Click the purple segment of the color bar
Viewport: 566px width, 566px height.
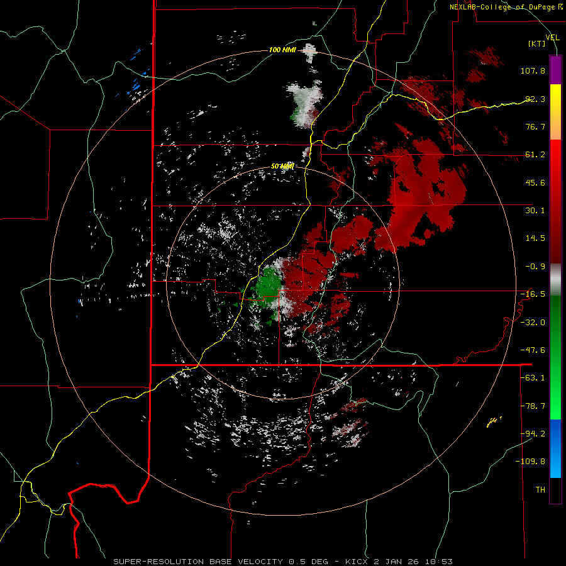(555, 70)
